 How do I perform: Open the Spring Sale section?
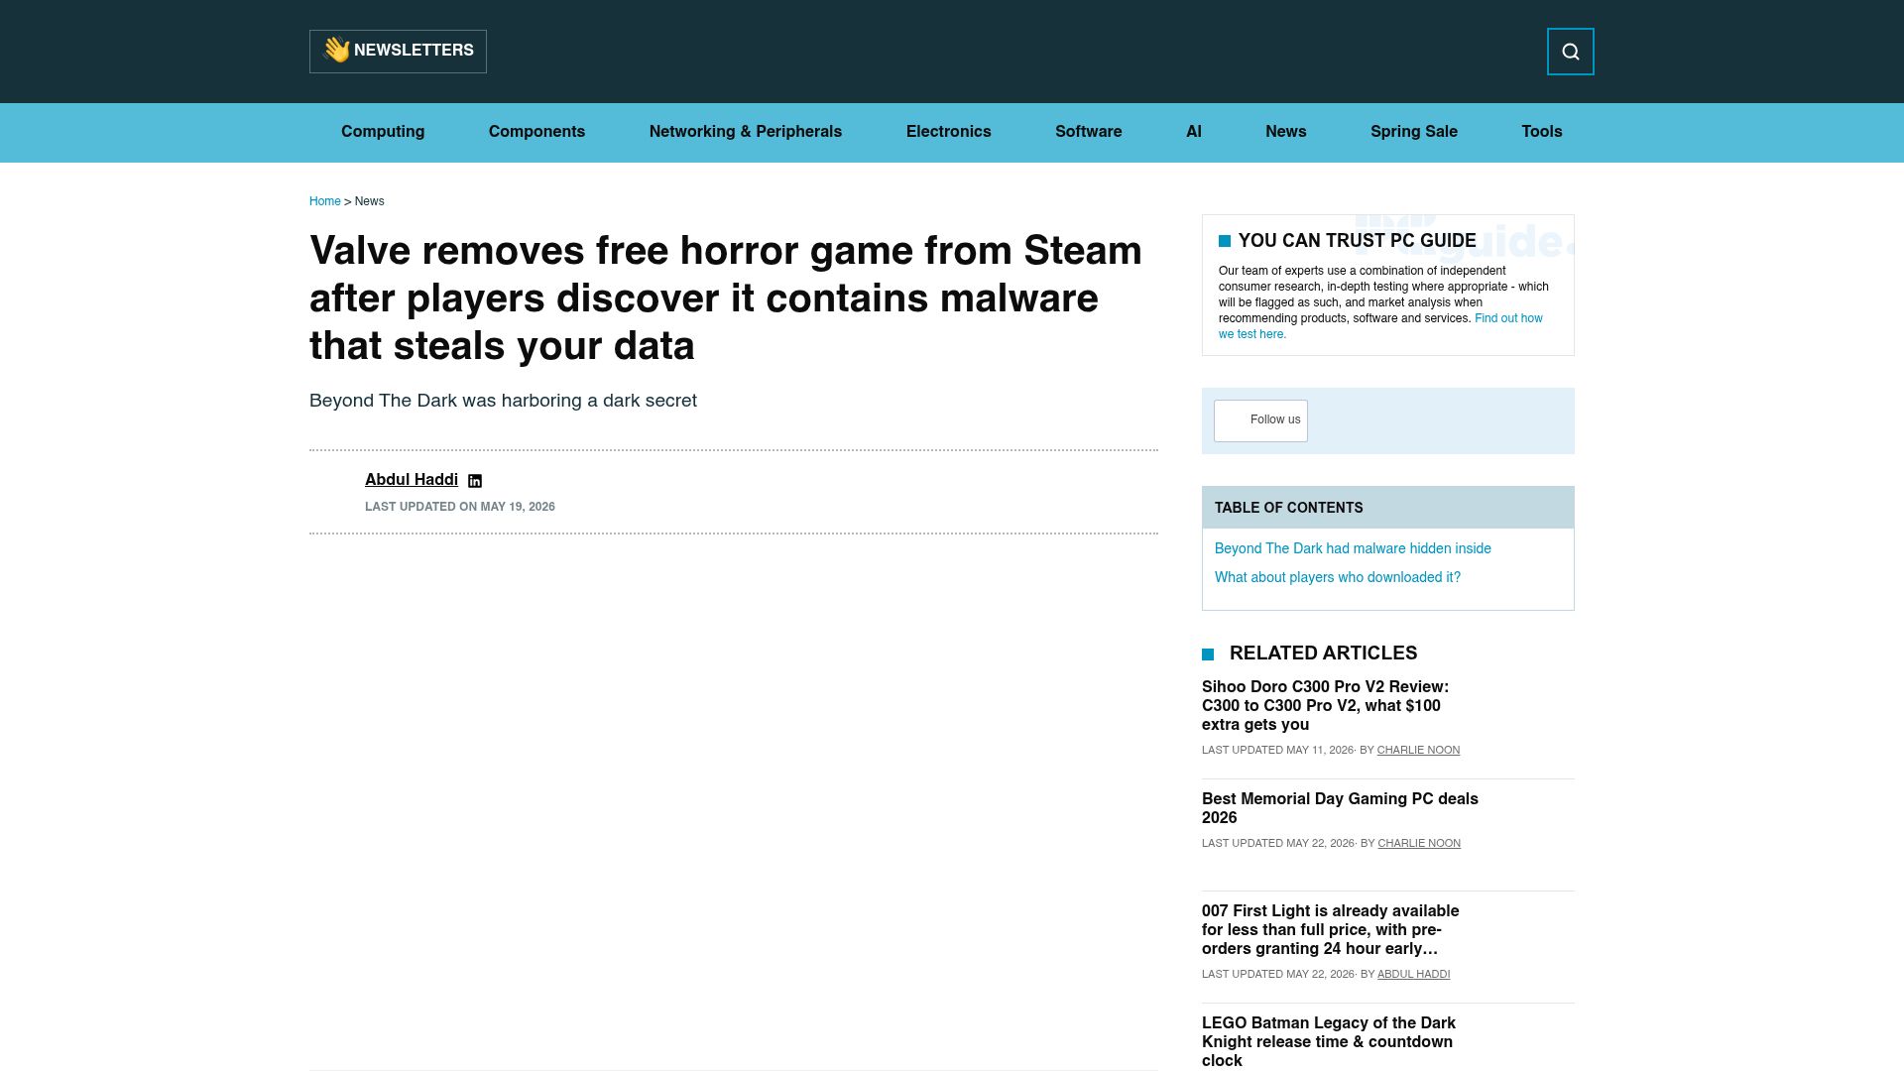(1414, 132)
